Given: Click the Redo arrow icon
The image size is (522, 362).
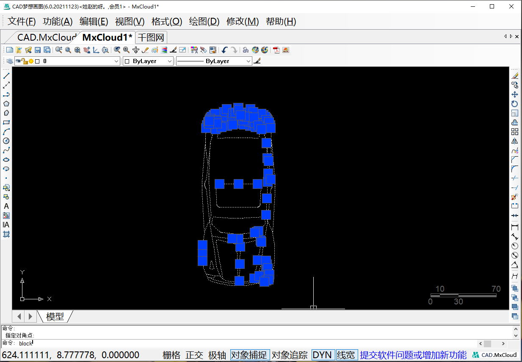Looking at the screenshot, I should [234, 50].
